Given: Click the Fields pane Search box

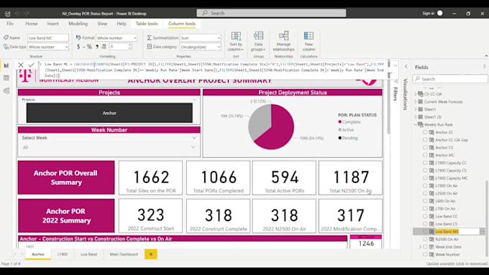Looking at the screenshot, I should 450,79.
